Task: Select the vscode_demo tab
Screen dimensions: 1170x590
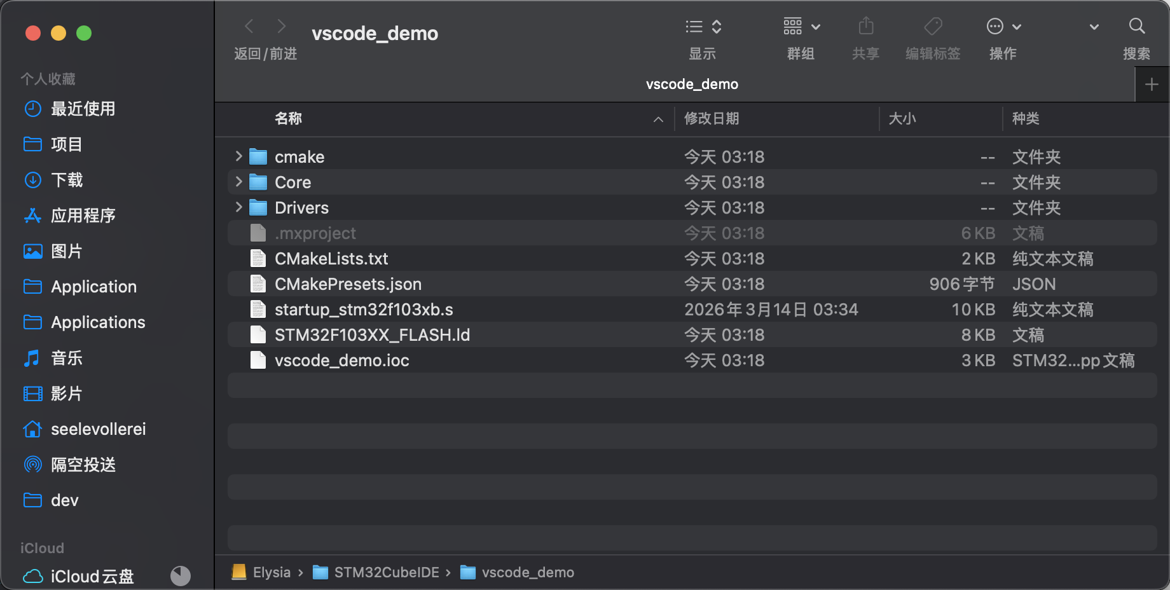Action: click(692, 85)
